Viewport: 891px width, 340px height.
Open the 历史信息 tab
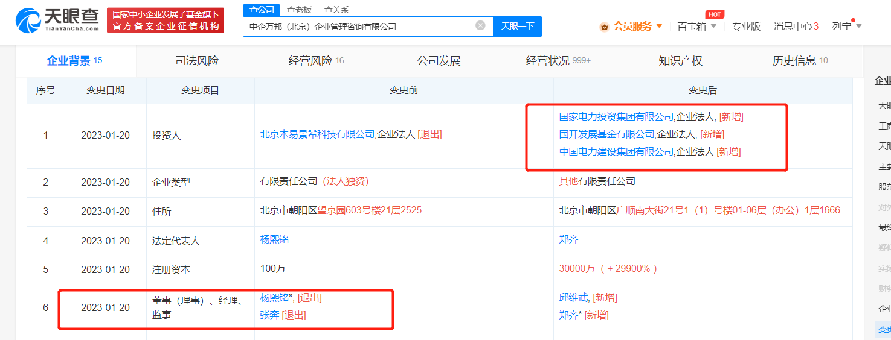pos(800,61)
